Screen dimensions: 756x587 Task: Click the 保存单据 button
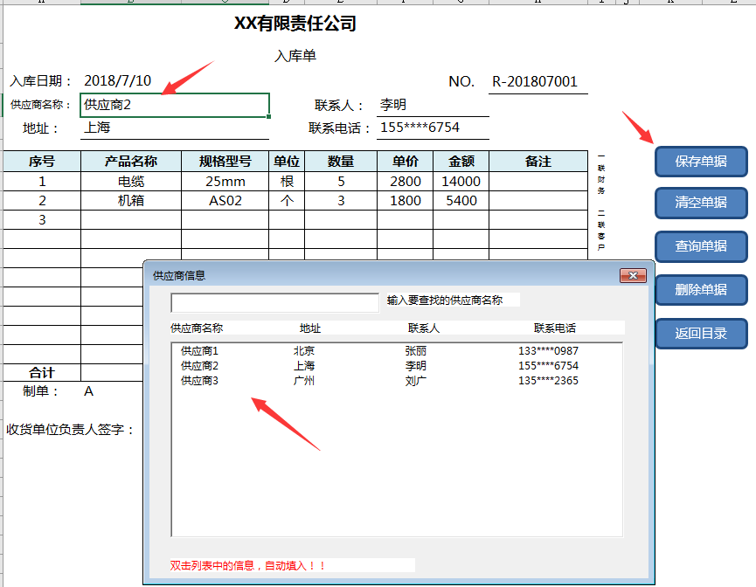pyautogui.click(x=701, y=162)
